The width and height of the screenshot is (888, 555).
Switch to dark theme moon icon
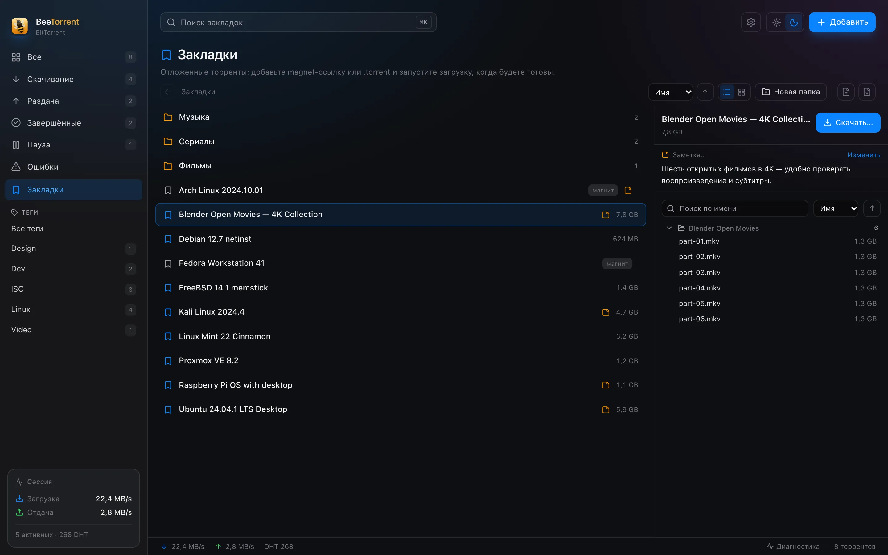pos(794,23)
